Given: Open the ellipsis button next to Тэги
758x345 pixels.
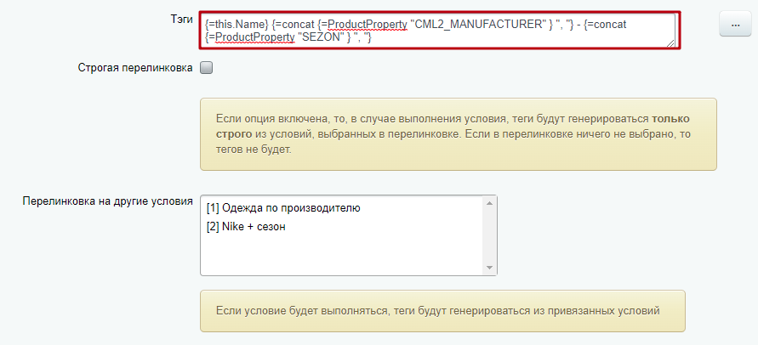Looking at the screenshot, I should click(735, 24).
